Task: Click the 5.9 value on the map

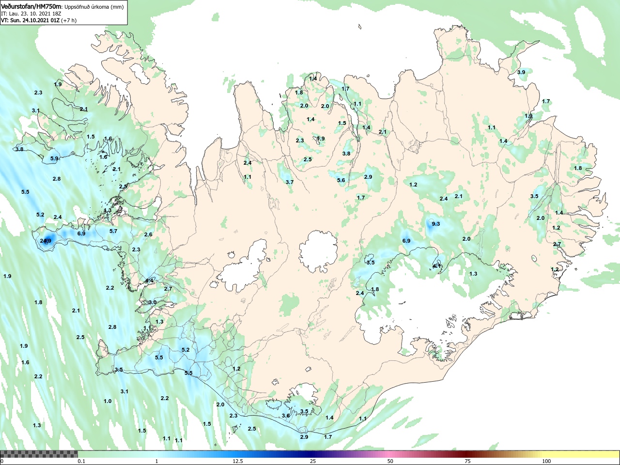Action: [54, 158]
